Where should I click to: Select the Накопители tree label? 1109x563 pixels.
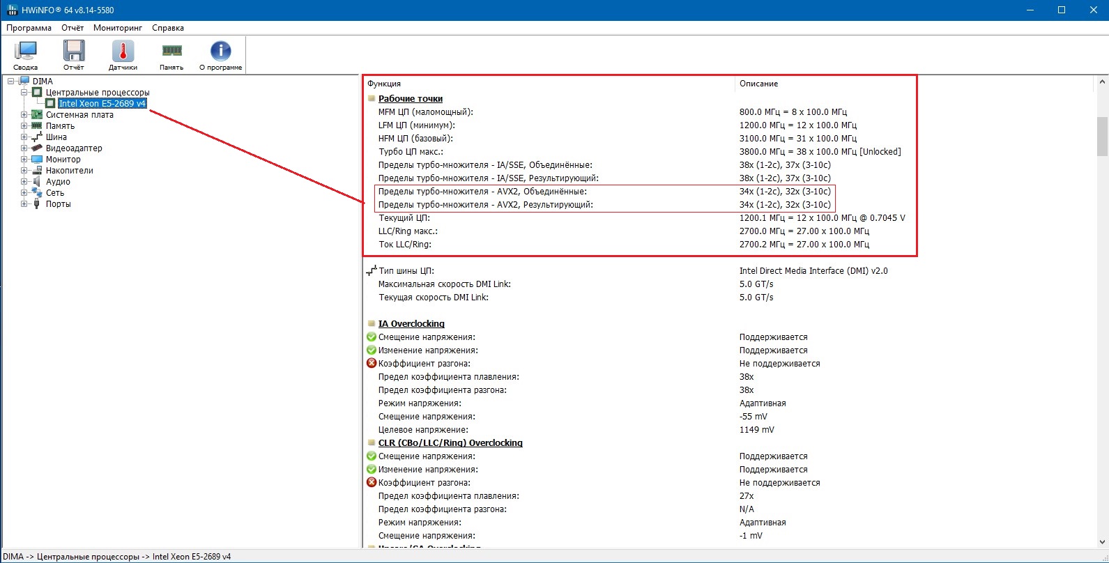click(x=70, y=170)
